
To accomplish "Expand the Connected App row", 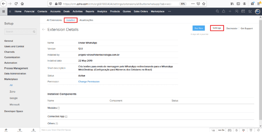I will [x=66, y=117].
